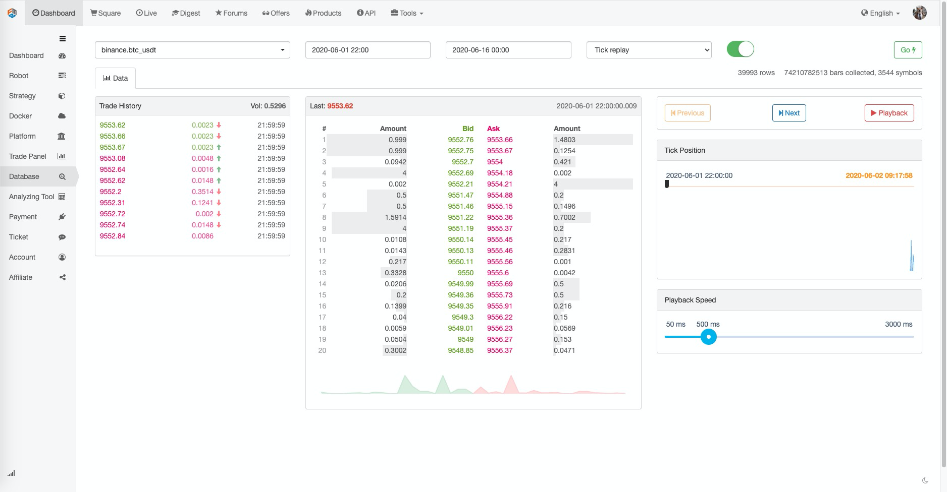Open the binance.btc_usdt symbol dropdown

click(x=192, y=50)
